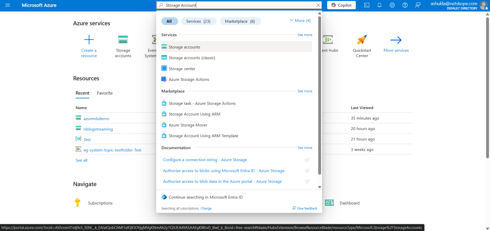Open Authorize access using Microsoft Entra ID doc

(x=223, y=171)
